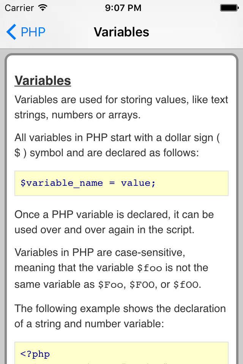Click the Wi-Fi signal icon
This screenshot has height=364, width=243.
point(43,8)
